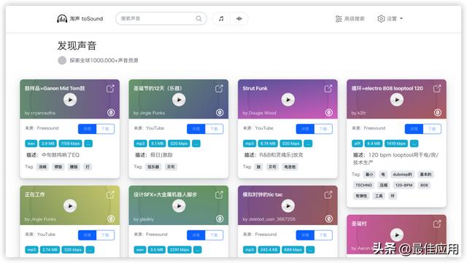Click license coin icon on 圣诞节的12天 card
Viewport: 467px width, 263px height.
click(220, 112)
